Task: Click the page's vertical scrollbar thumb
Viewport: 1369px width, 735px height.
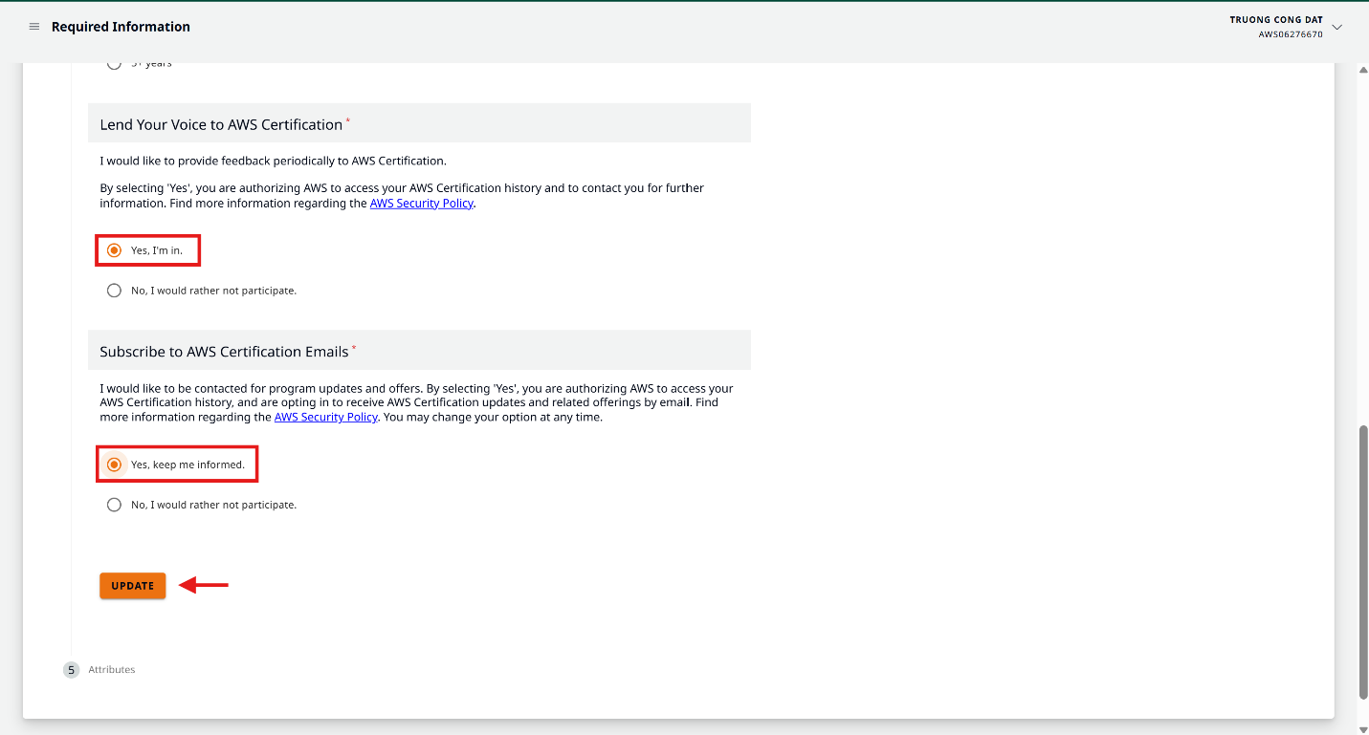Action: pos(1363,562)
